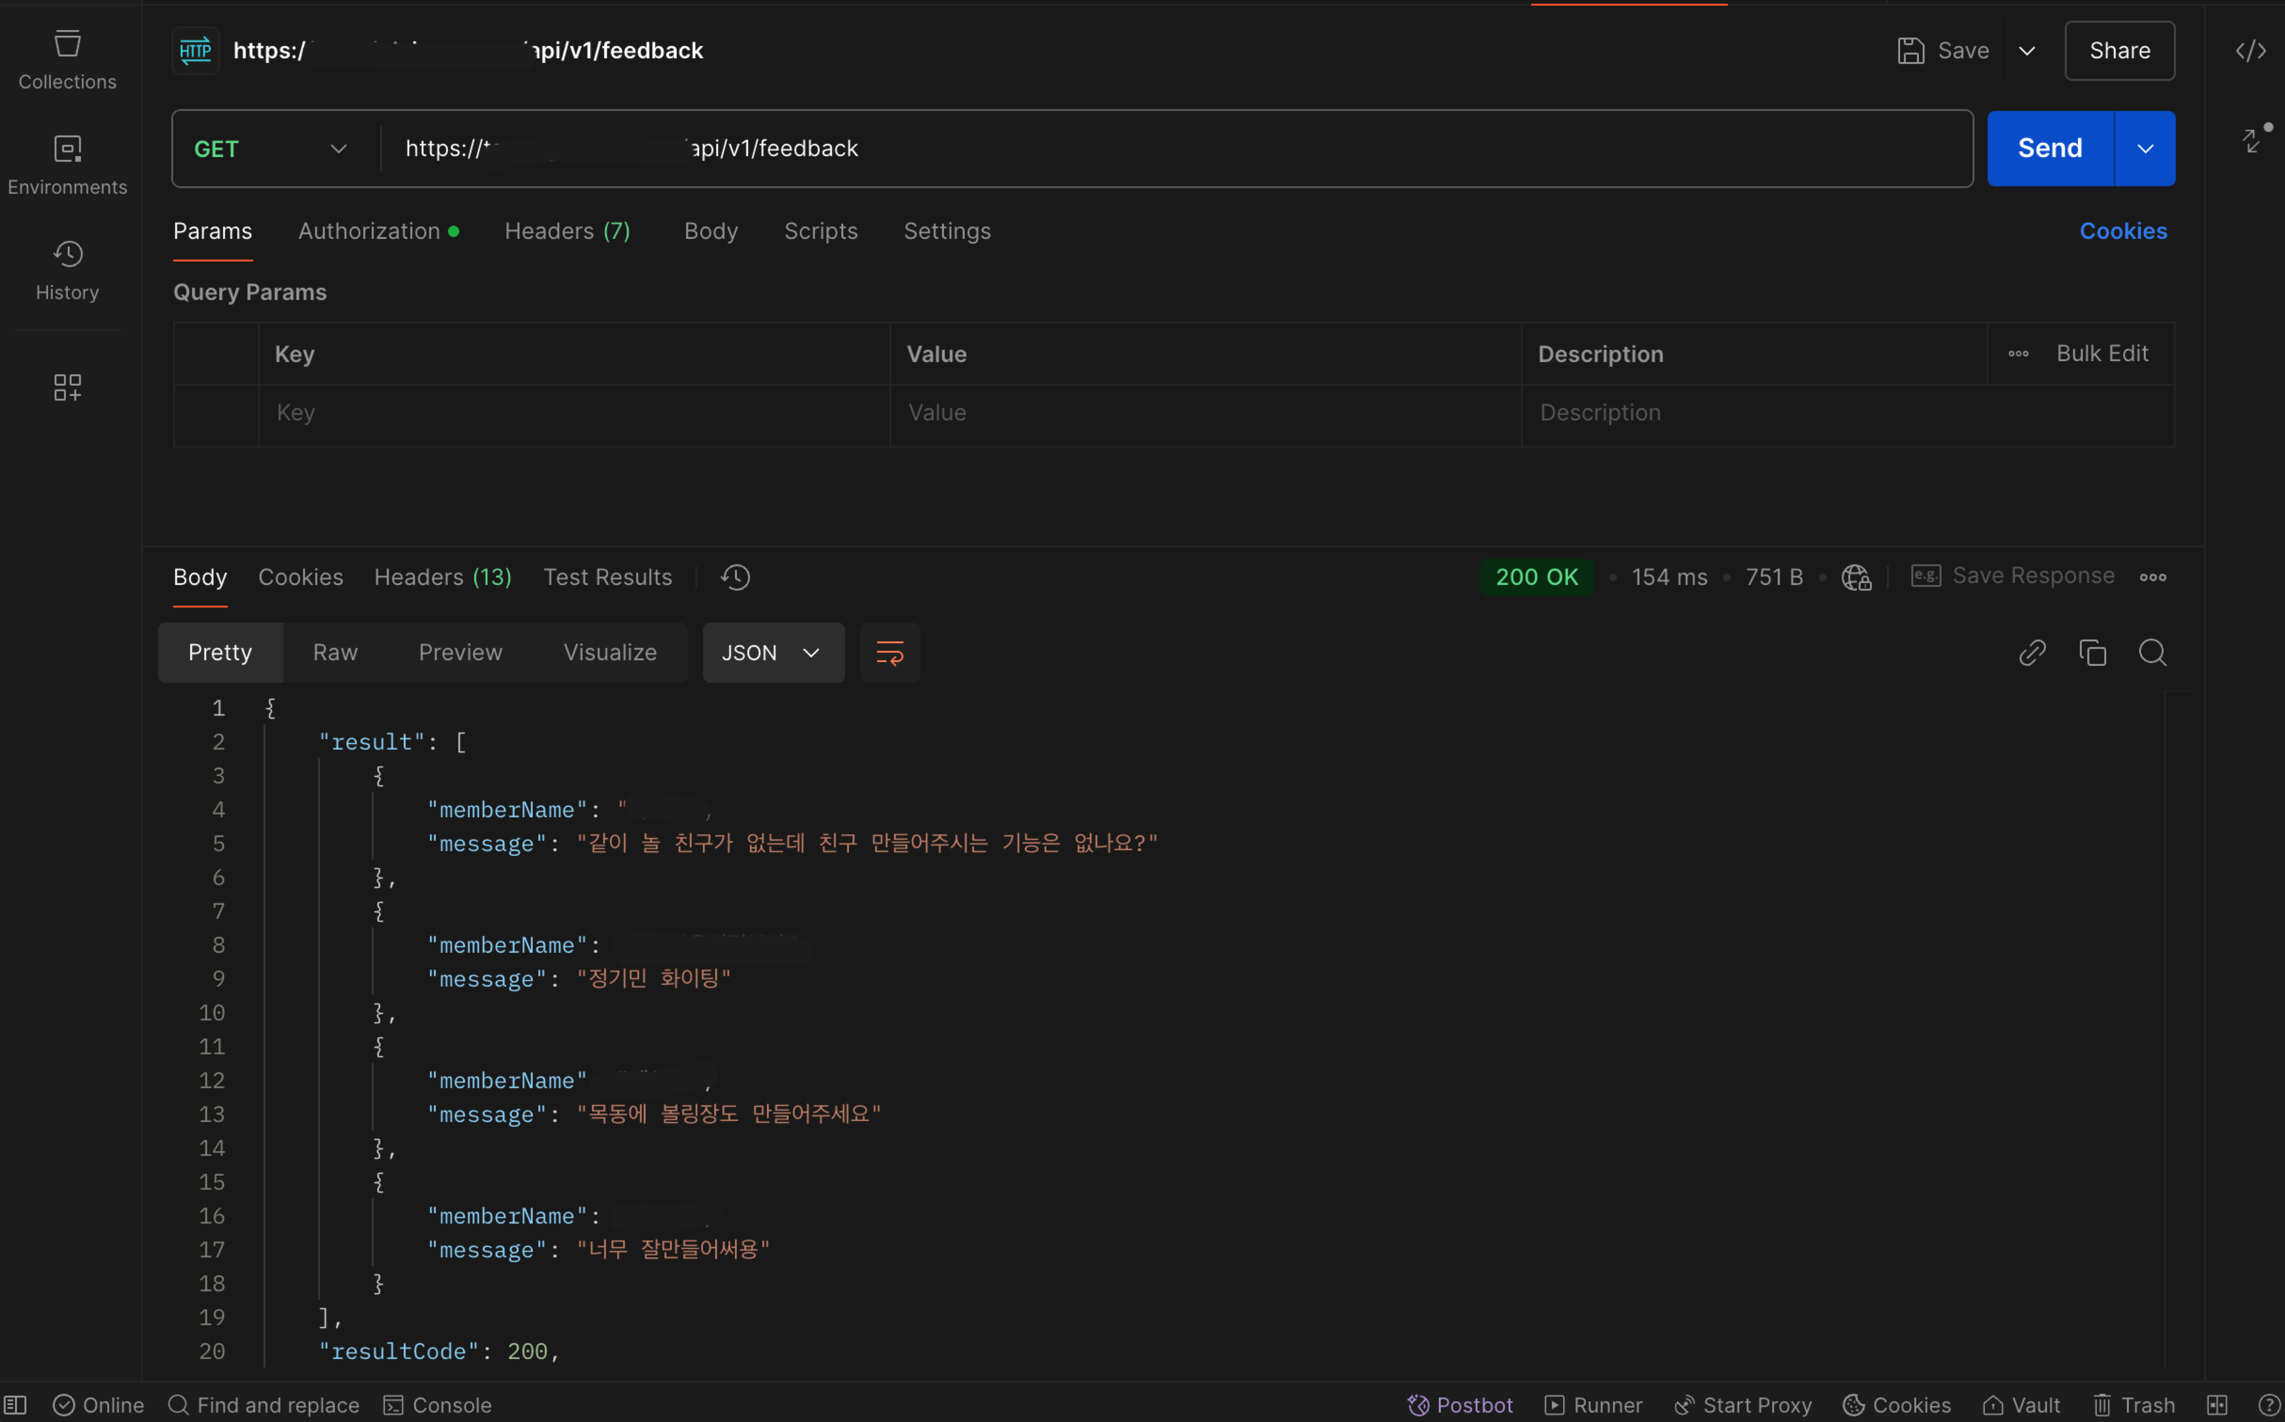Click the Share button
Image resolution: width=2285 pixels, height=1422 pixels.
coord(2119,51)
